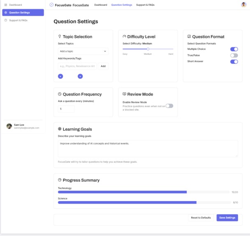Enable the Review Mode switch
250x236 pixels.
[169, 106]
